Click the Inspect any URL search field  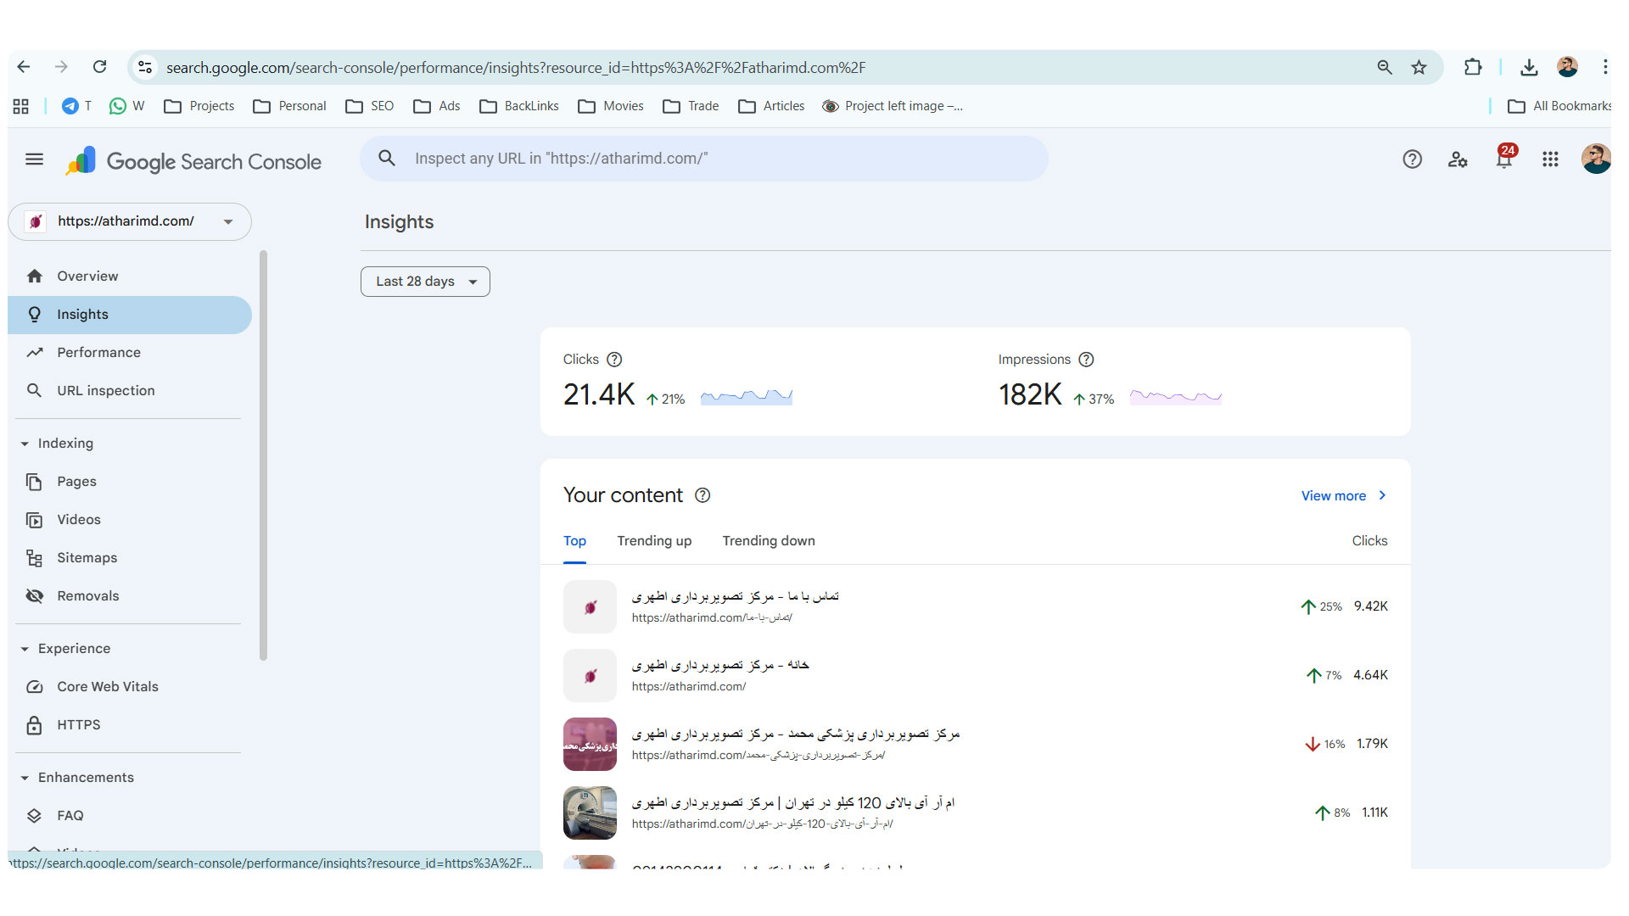(x=704, y=159)
